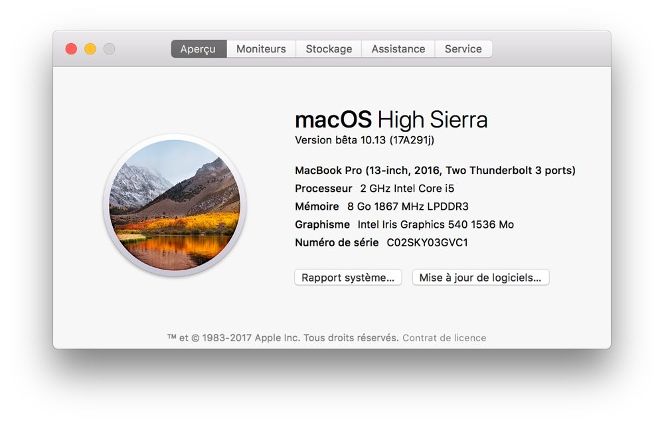Switch to the Moniteurs tab
The image size is (664, 425).
click(x=261, y=49)
